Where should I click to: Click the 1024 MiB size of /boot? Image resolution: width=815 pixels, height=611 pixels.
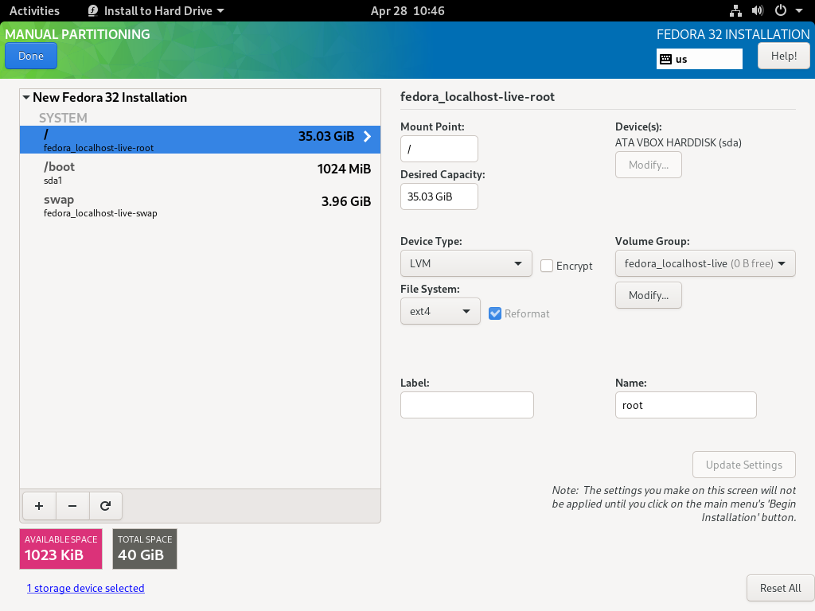[344, 169]
